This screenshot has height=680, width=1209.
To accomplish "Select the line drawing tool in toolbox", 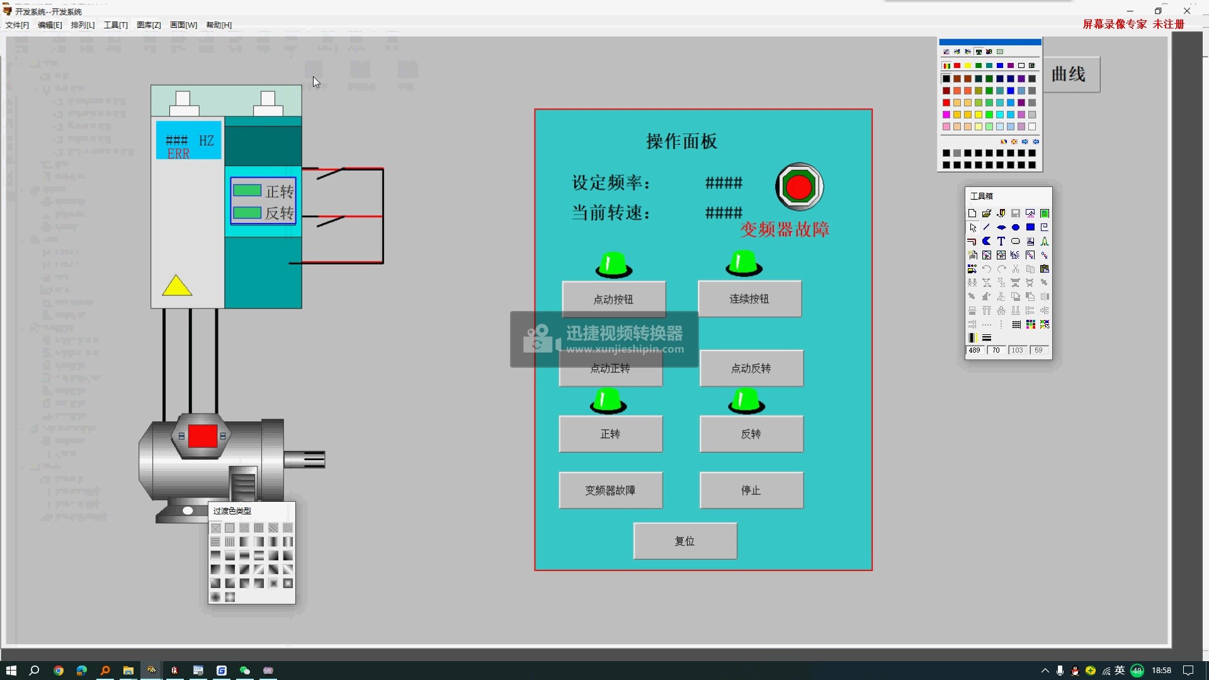I will (x=987, y=227).
